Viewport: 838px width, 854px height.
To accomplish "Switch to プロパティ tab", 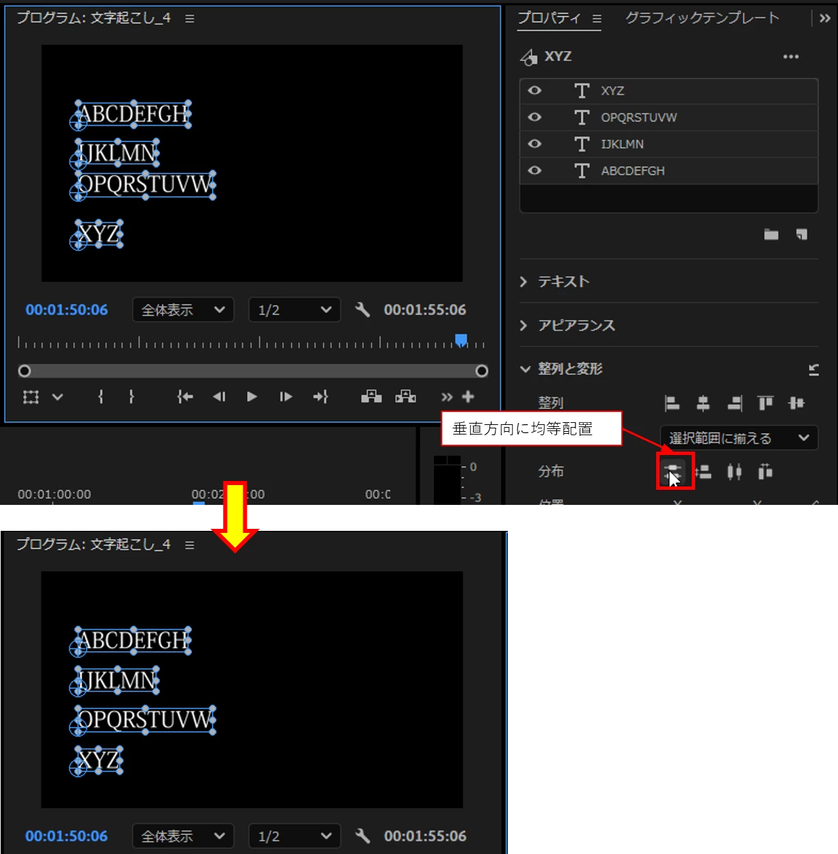I will click(x=549, y=18).
